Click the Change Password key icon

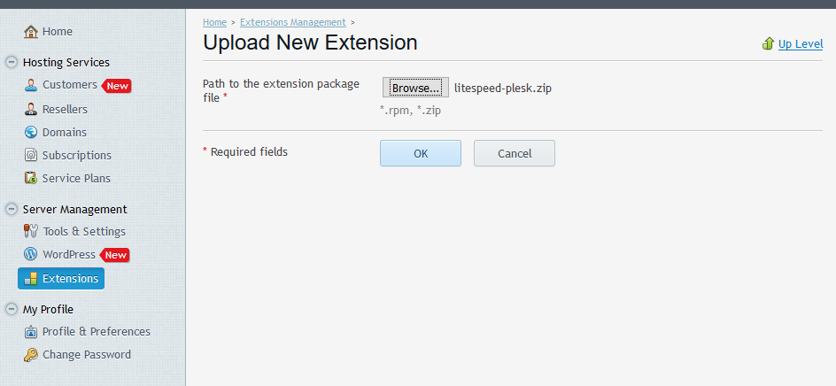pyautogui.click(x=31, y=355)
